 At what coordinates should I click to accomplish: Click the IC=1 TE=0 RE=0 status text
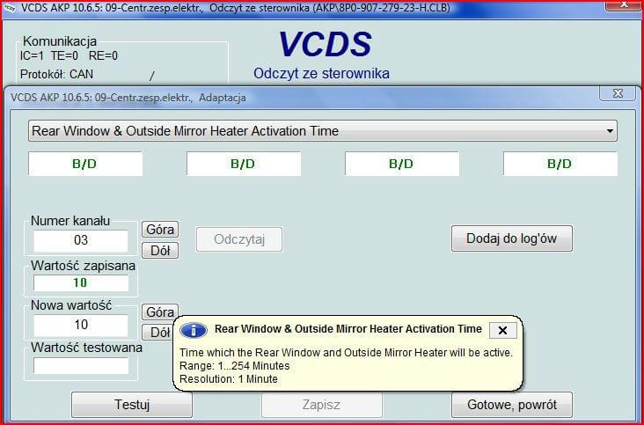click(69, 55)
